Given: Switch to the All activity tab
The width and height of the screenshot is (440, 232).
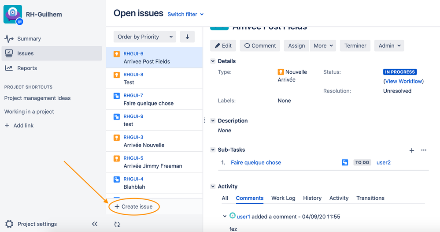Looking at the screenshot, I should pyautogui.click(x=225, y=198).
